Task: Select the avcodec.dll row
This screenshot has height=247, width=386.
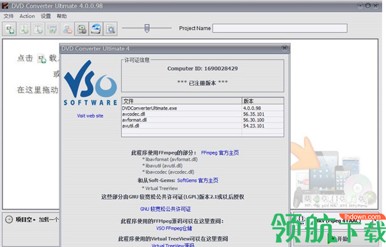Action: [202, 114]
